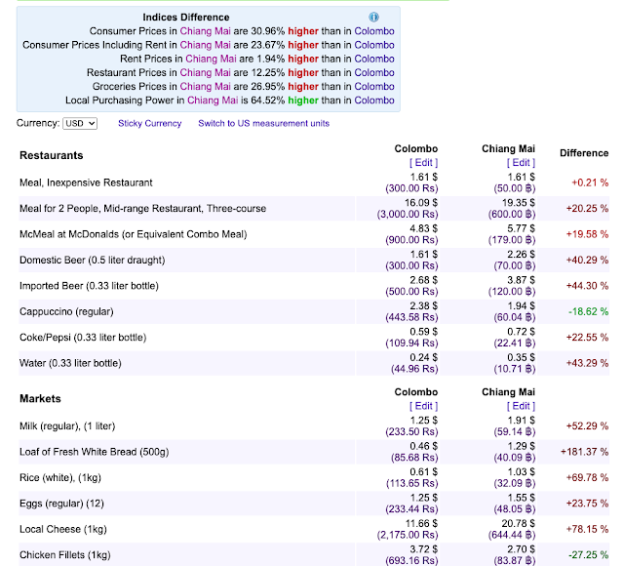Open Chiang Mai link in Consumer Prices line

click(205, 31)
